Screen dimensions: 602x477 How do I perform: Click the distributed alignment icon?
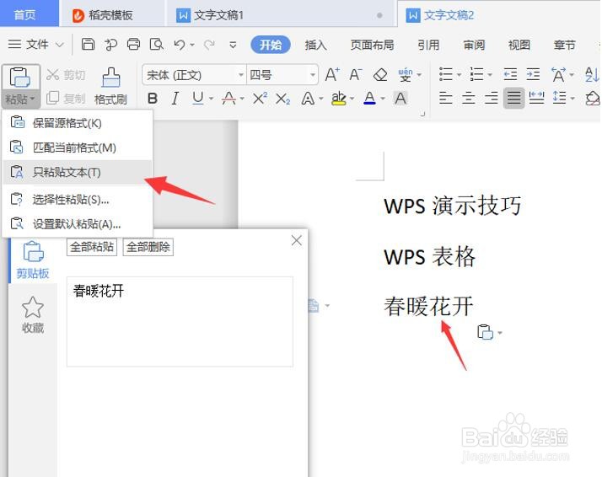click(x=537, y=99)
